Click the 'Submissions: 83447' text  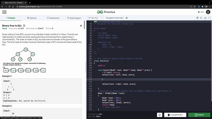click(35, 28)
